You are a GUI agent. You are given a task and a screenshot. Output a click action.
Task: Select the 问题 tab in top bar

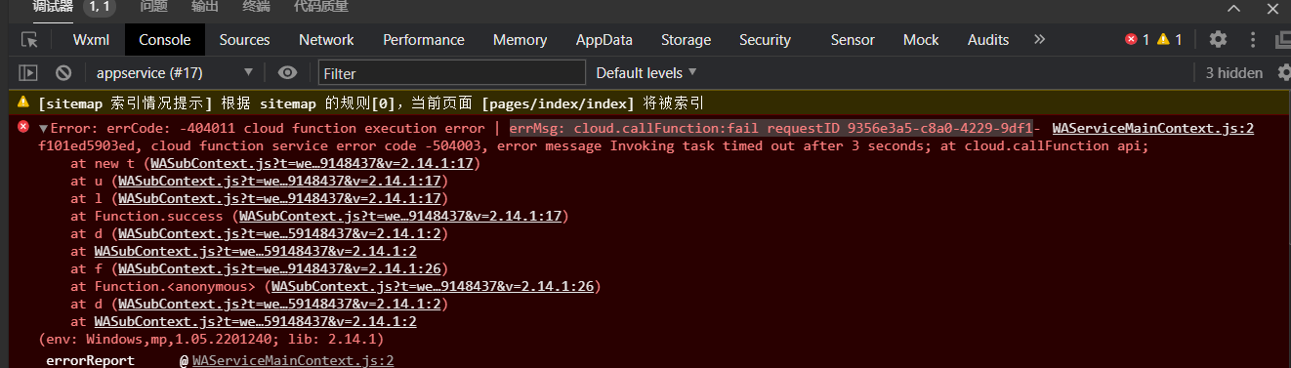153,7
